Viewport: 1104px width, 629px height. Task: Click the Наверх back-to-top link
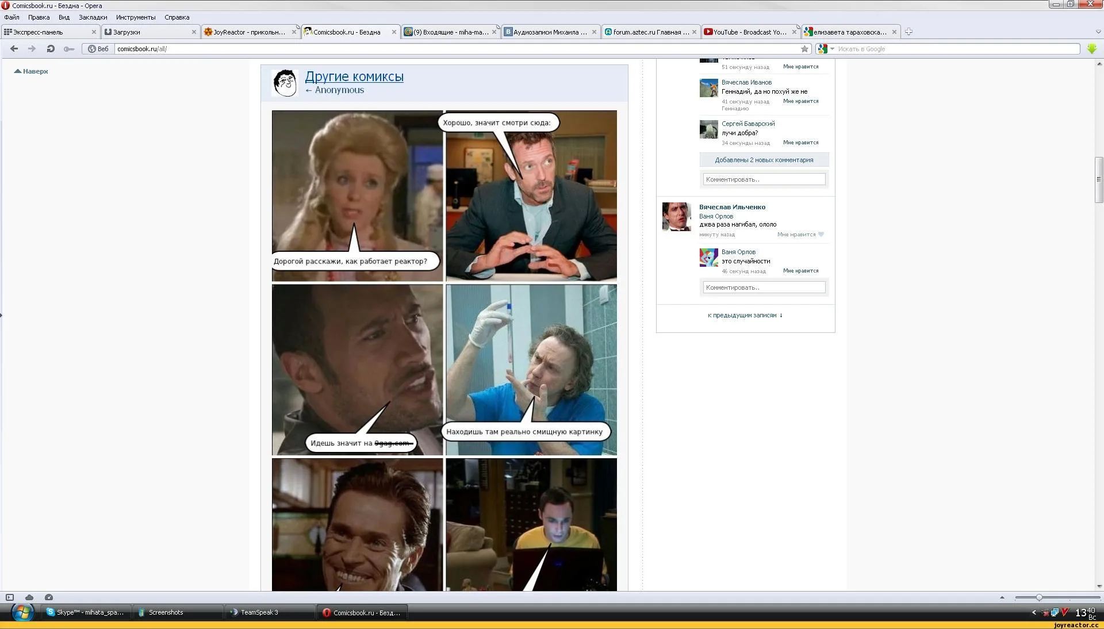pyautogui.click(x=31, y=71)
